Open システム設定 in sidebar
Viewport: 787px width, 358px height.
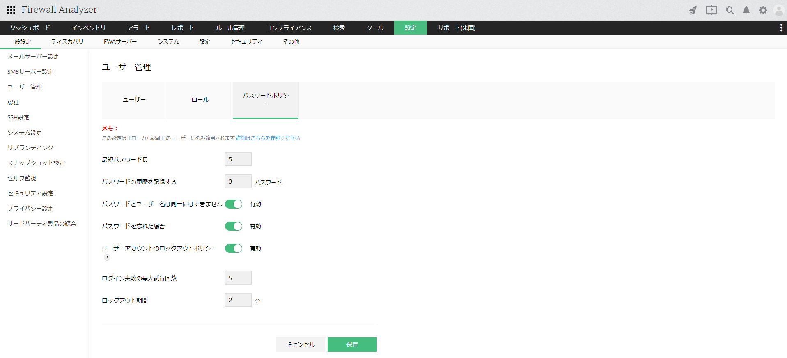tap(25, 133)
